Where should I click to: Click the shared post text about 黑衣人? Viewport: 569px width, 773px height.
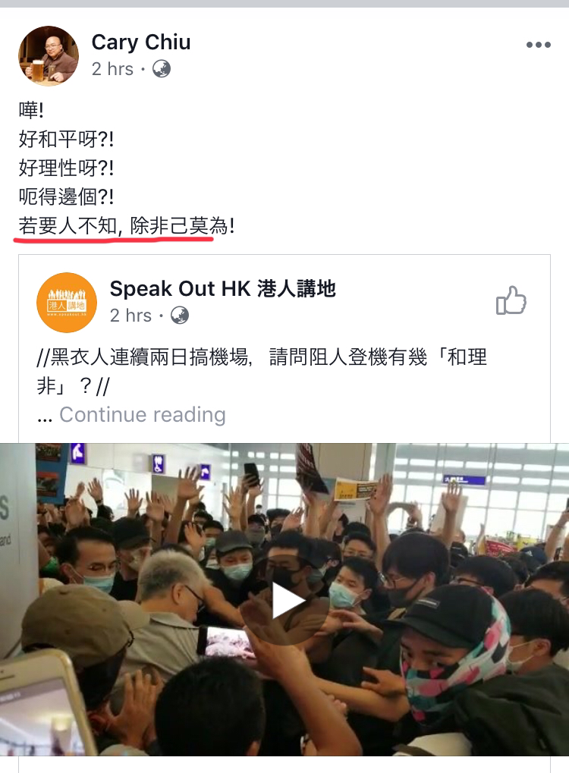[262, 371]
